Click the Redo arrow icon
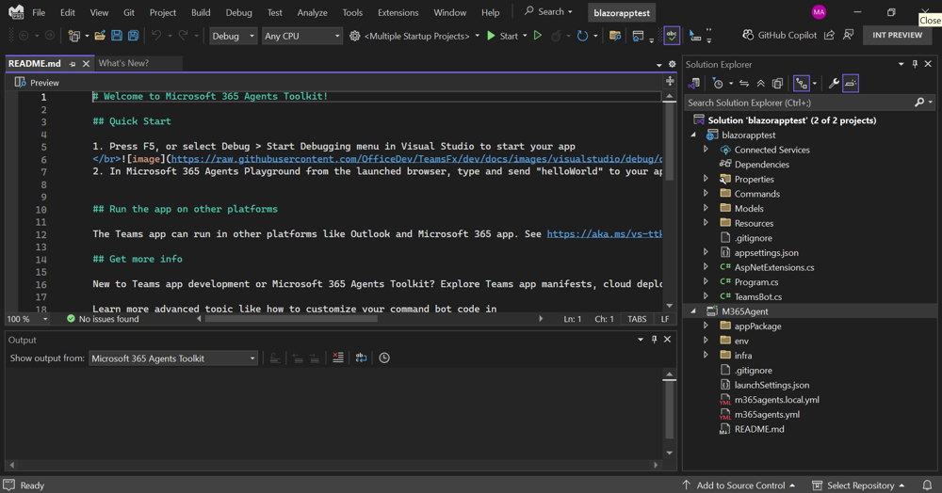This screenshot has width=942, height=493. click(x=184, y=36)
